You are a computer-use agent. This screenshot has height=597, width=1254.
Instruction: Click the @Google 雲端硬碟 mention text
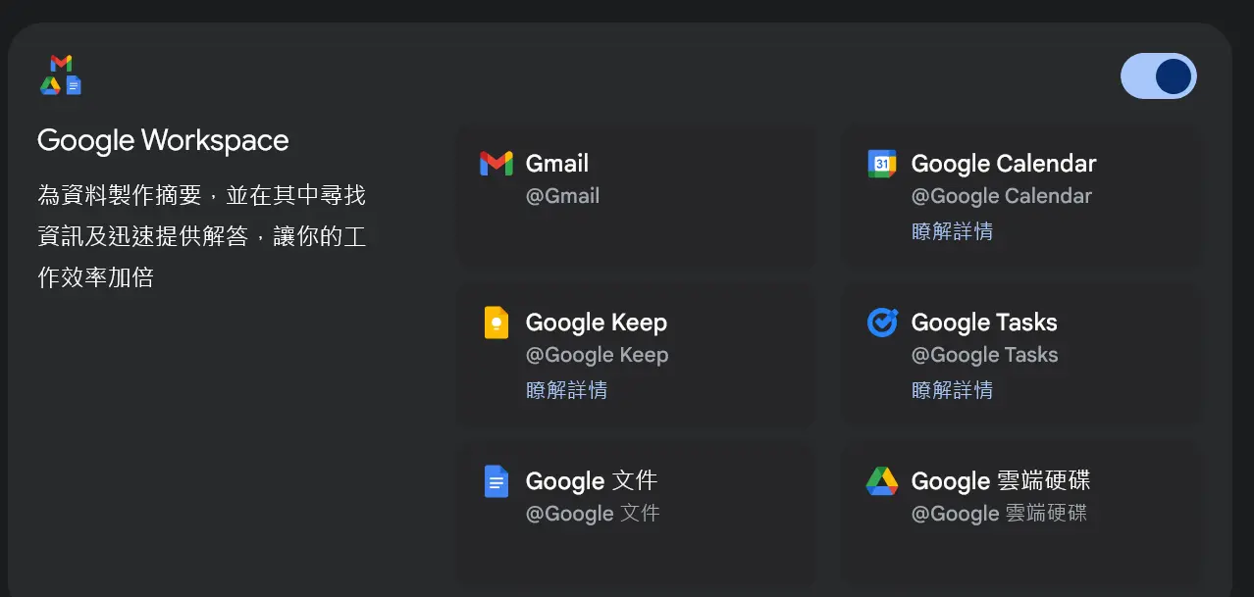(999, 513)
